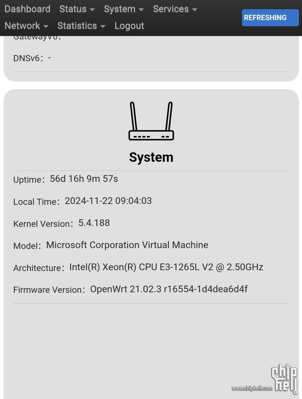The image size is (302, 399).
Task: Select the uptime value 56d 16h 9m 57s
Action: pyautogui.click(x=84, y=179)
